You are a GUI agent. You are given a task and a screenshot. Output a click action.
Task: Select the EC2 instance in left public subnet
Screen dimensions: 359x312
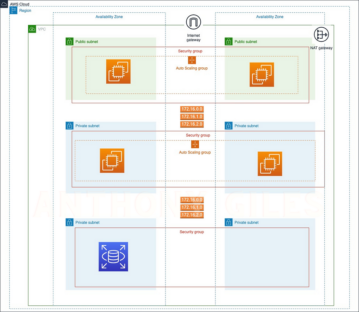coord(118,71)
